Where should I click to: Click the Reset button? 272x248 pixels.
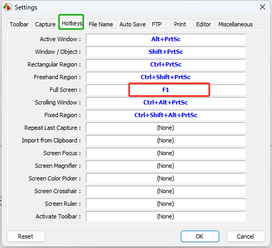pyautogui.click(x=26, y=236)
